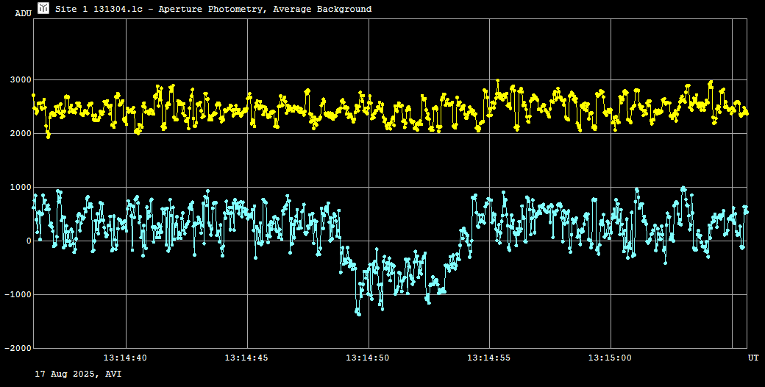Click the lowest point of the cyan curve's dip
Viewport: 765px width, 387px height.
[x=359, y=314]
